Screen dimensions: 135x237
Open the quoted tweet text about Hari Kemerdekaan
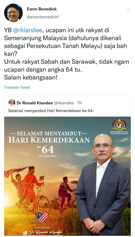point(51,111)
